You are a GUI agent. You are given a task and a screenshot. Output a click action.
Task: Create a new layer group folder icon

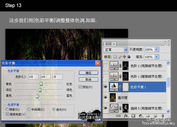[148, 116]
